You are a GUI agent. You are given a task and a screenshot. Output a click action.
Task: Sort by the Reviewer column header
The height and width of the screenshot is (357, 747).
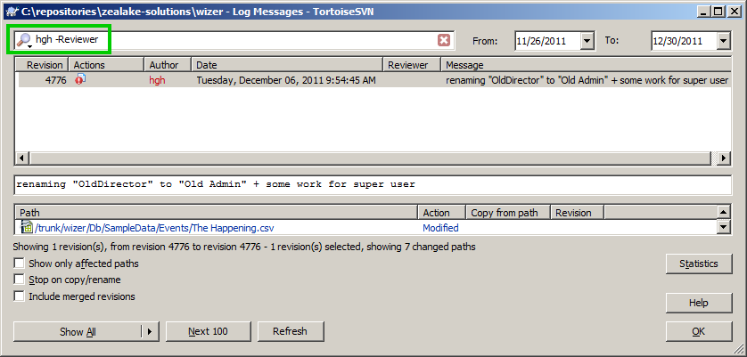(x=412, y=65)
